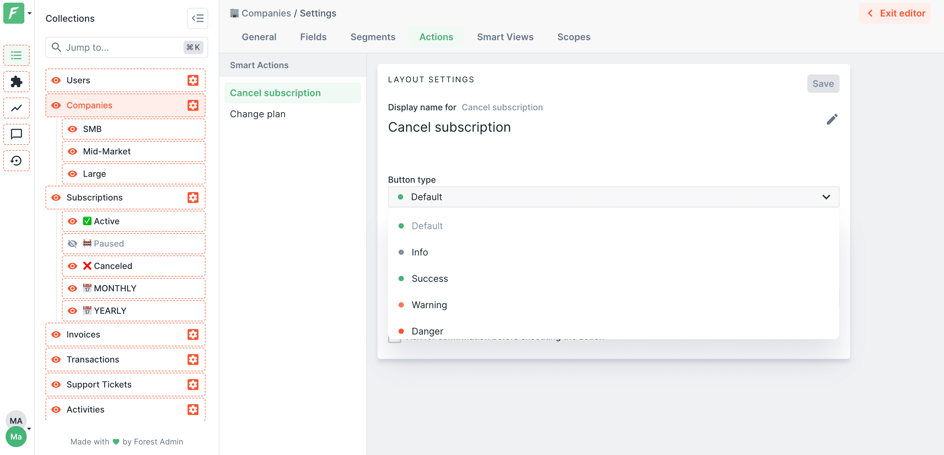This screenshot has height=455, width=944.
Task: Edit display name with pencil icon
Action: pos(832,120)
